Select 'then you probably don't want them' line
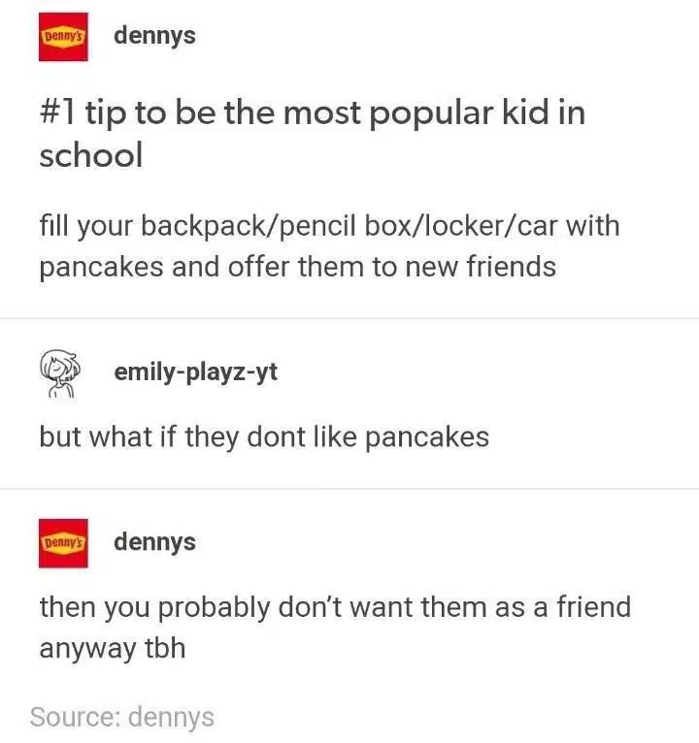The width and height of the screenshot is (699, 743). [335, 607]
